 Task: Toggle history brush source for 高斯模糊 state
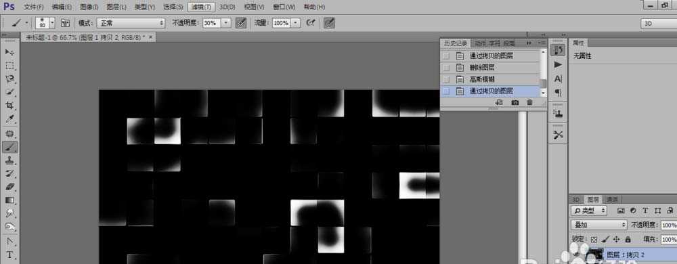pyautogui.click(x=446, y=79)
